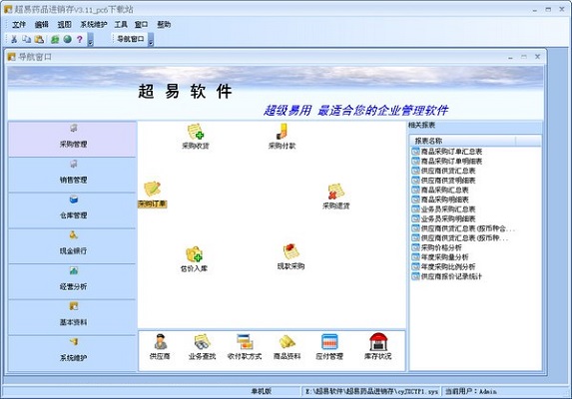Screen dimensions: 572x399
Task: Open the 采购退货 purchase return icon
Action: pos(336,197)
